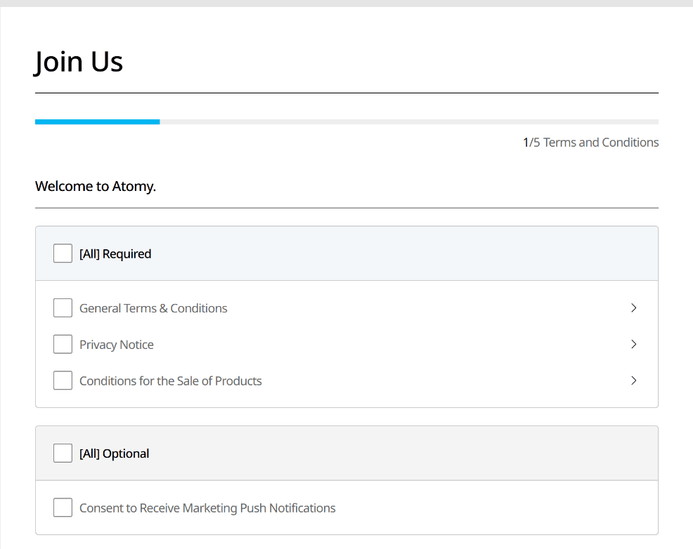Click Consent to Receive Marketing Push Notifications label
The width and height of the screenshot is (693, 549).
click(x=208, y=508)
